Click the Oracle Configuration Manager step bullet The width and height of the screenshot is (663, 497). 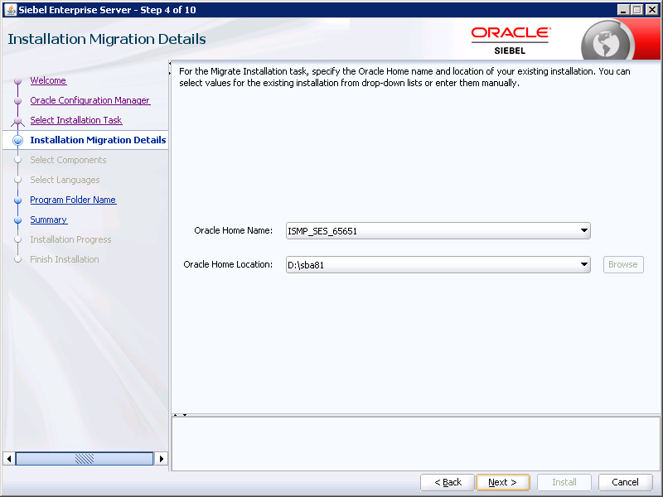[x=17, y=100]
